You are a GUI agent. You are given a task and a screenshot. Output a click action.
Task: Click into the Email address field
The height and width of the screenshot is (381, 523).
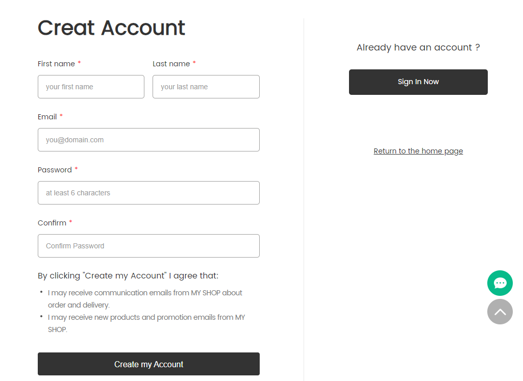149,140
